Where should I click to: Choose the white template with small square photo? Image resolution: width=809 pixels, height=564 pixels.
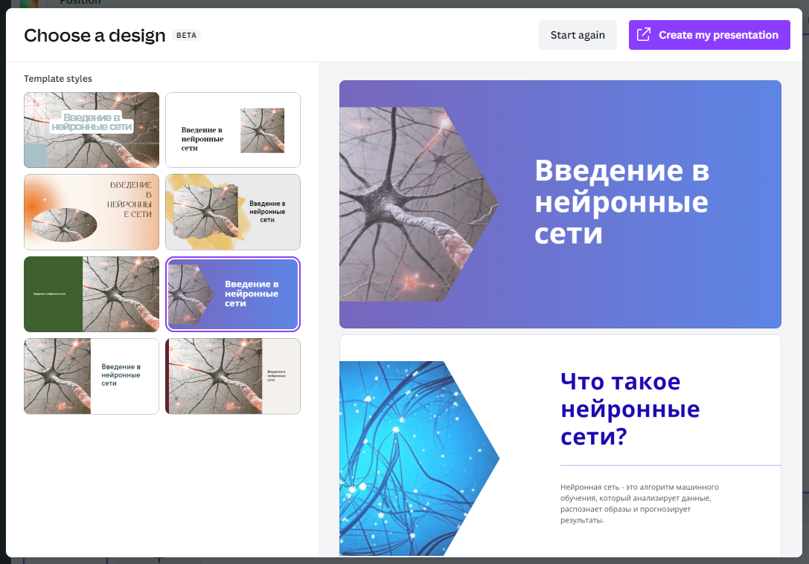(232, 129)
